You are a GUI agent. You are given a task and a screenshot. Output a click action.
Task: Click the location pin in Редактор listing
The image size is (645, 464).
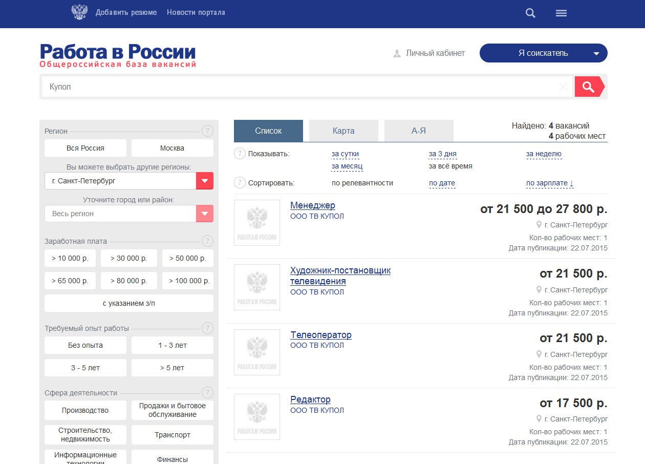point(539,419)
